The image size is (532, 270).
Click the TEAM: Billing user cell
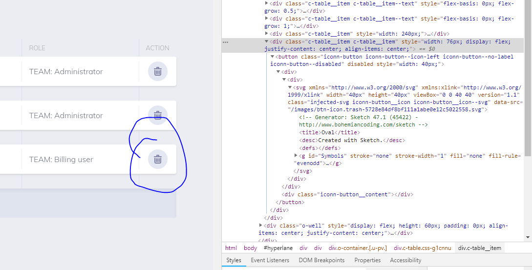pyautogui.click(x=61, y=159)
